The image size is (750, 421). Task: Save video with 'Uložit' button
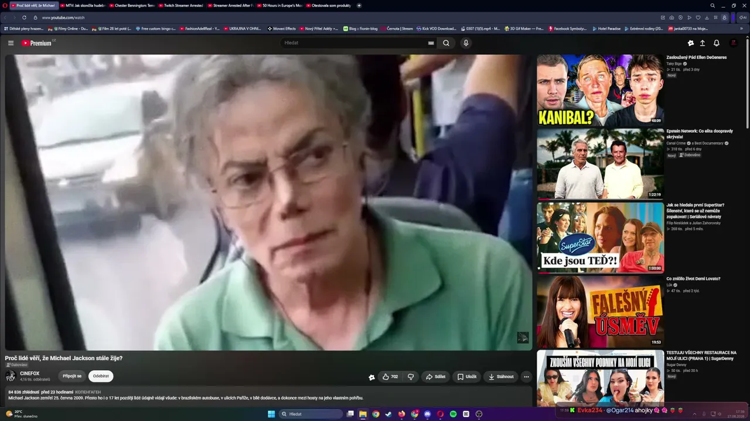pyautogui.click(x=467, y=377)
